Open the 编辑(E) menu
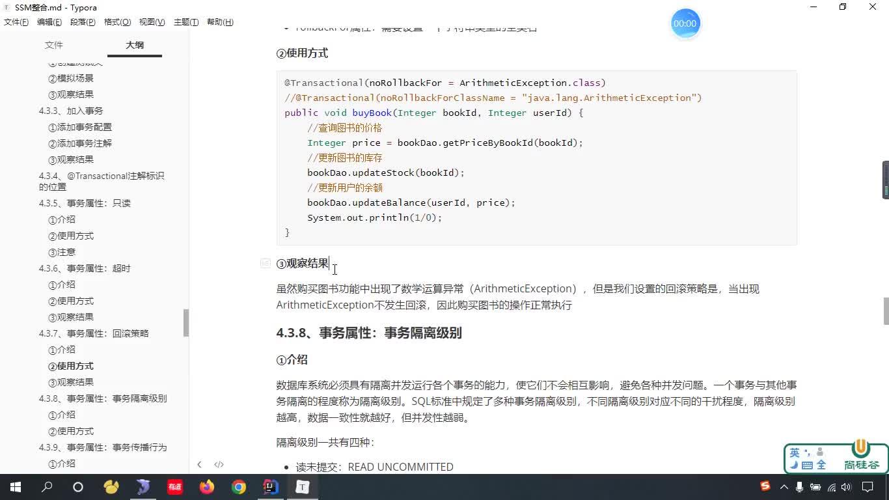The width and height of the screenshot is (889, 500). 49,22
